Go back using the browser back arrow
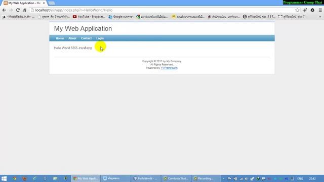The image size is (324, 182). pos(4,10)
